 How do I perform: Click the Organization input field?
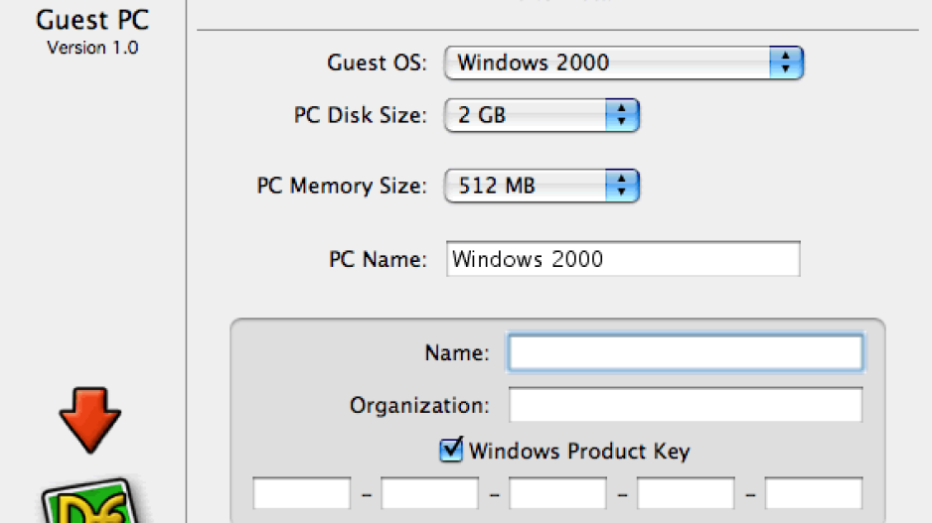pos(686,405)
